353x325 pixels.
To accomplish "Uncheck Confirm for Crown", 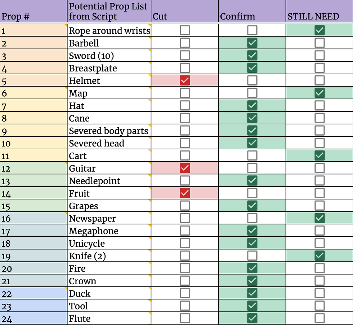I will [x=252, y=281].
